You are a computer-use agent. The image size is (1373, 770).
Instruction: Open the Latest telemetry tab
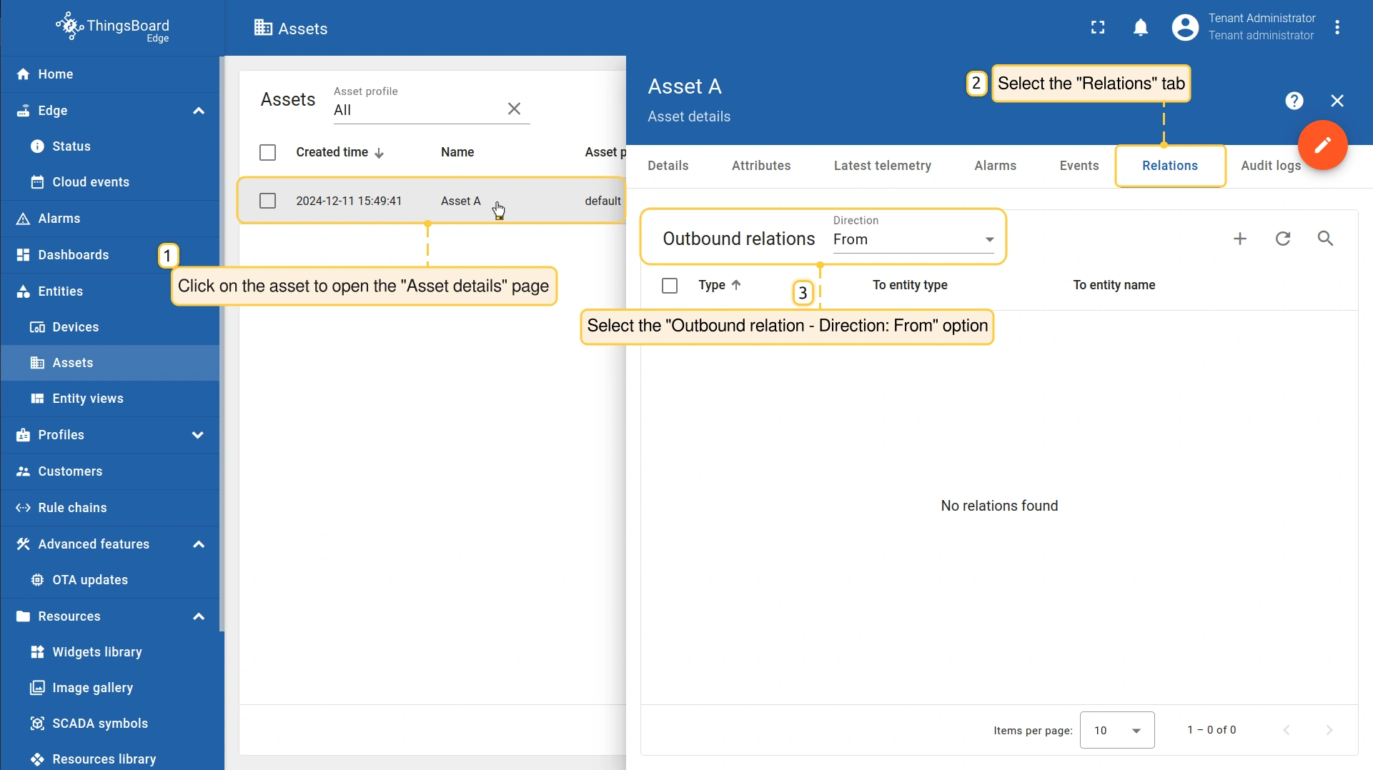pos(882,166)
